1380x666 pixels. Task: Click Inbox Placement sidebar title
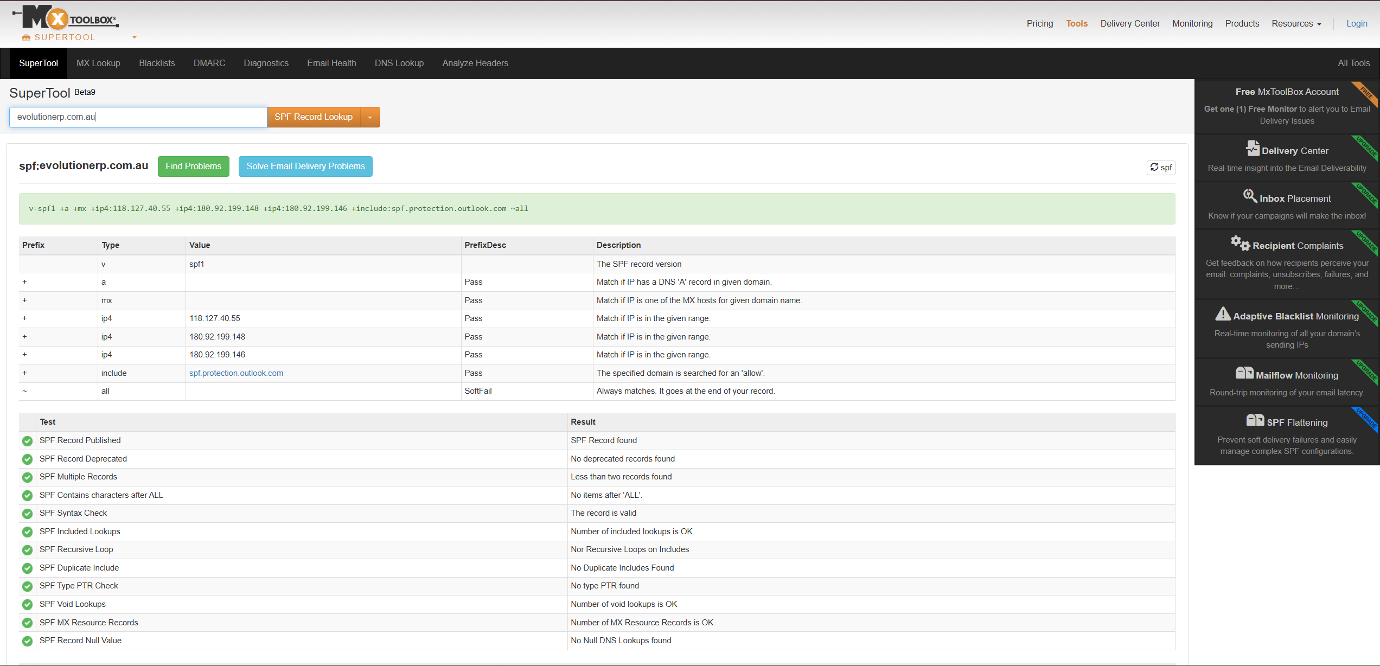1295,198
